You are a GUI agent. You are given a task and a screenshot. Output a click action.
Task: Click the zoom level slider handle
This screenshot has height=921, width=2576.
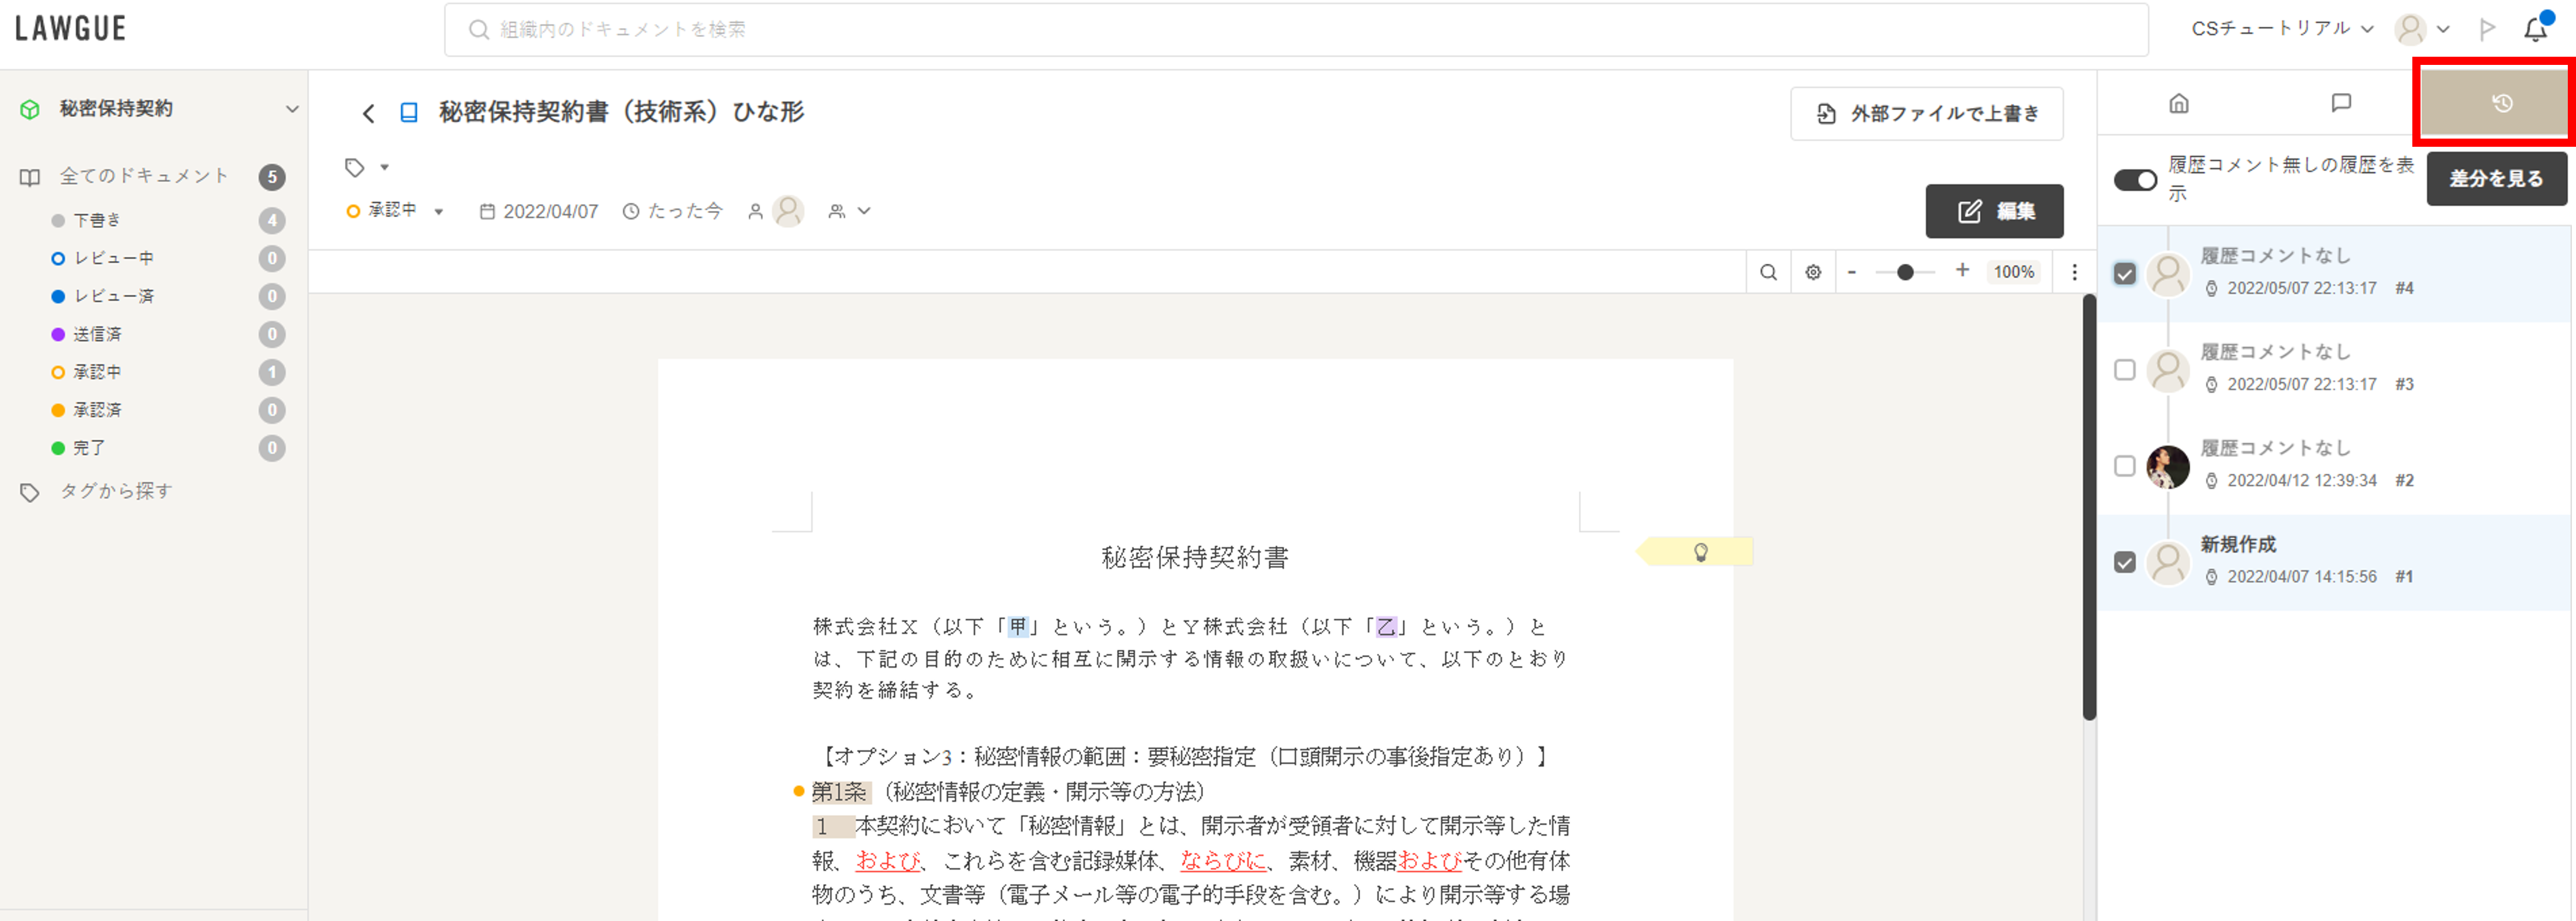1905,272
